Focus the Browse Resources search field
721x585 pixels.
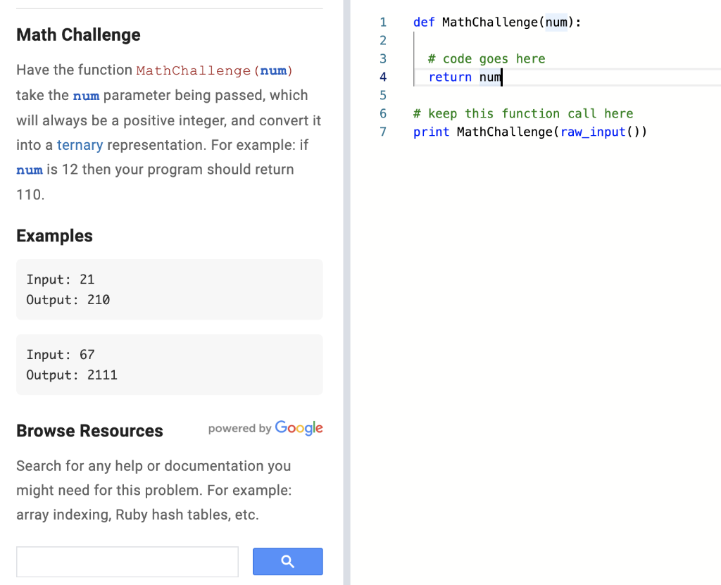(127, 562)
